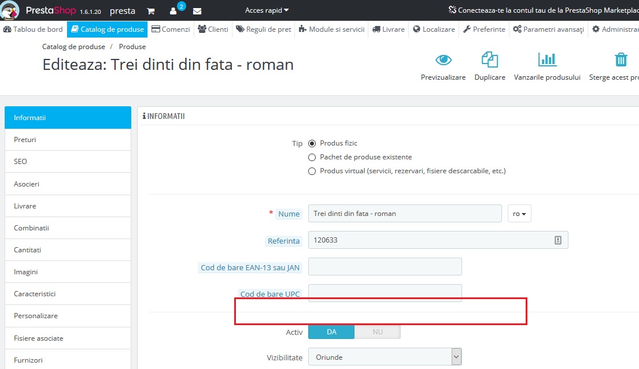Expand the Acces rapid dropdown
The image size is (639, 369).
[x=267, y=10]
